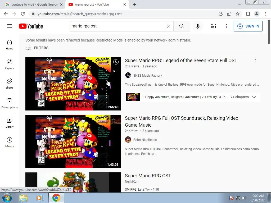This screenshot has height=203, width=271.
Task: Open the YouTube apps grid
Action: (x=214, y=26)
